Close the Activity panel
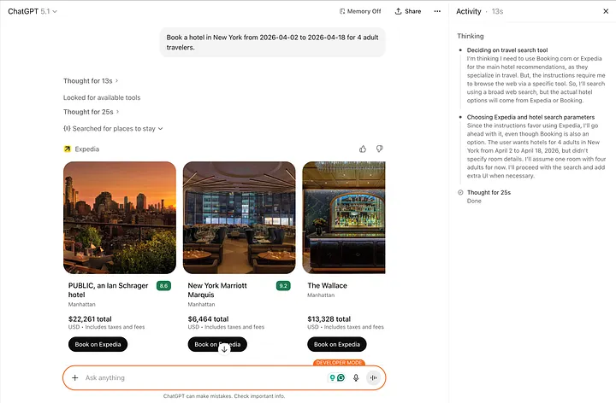This screenshot has width=616, height=403. tap(606, 11)
